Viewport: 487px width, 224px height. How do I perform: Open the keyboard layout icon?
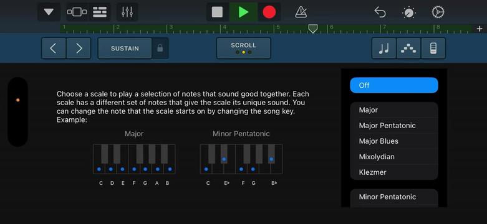(433, 49)
